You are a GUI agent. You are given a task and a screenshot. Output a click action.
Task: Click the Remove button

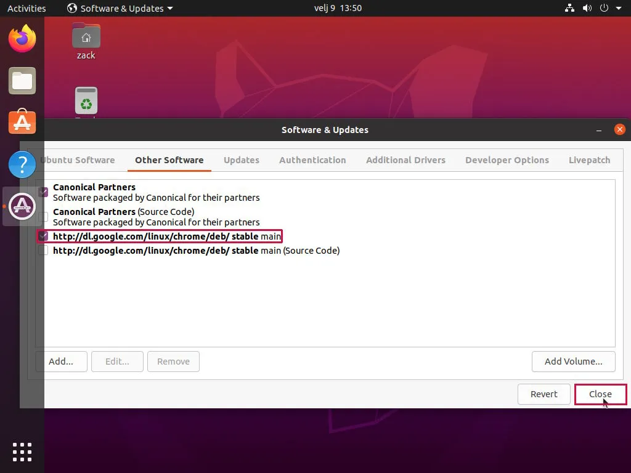point(173,362)
